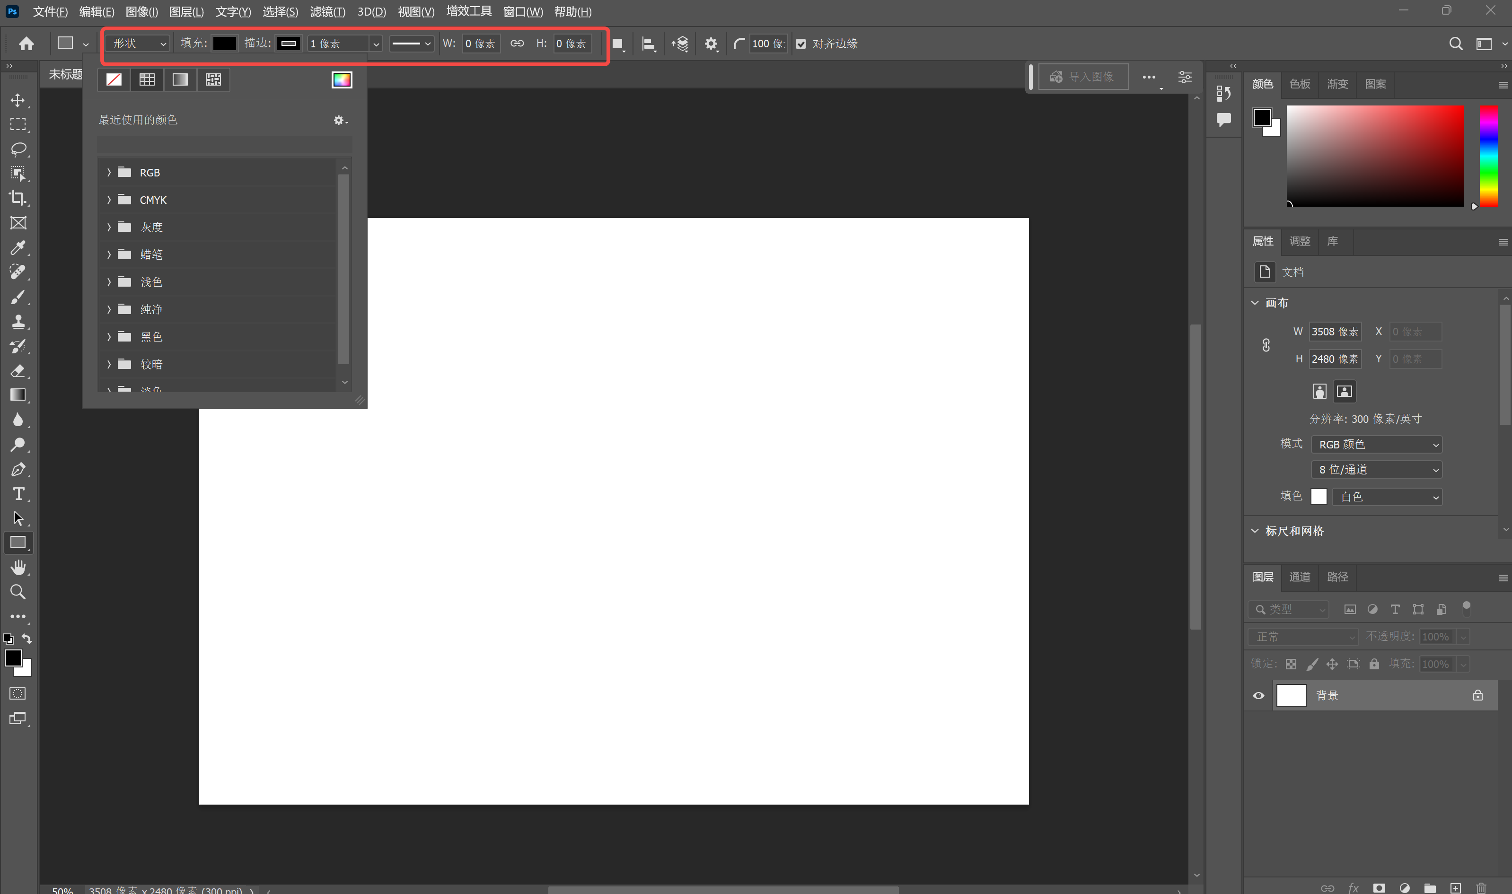Image resolution: width=1512 pixels, height=894 pixels.
Task: Toggle the align edges checkbox
Action: point(800,44)
